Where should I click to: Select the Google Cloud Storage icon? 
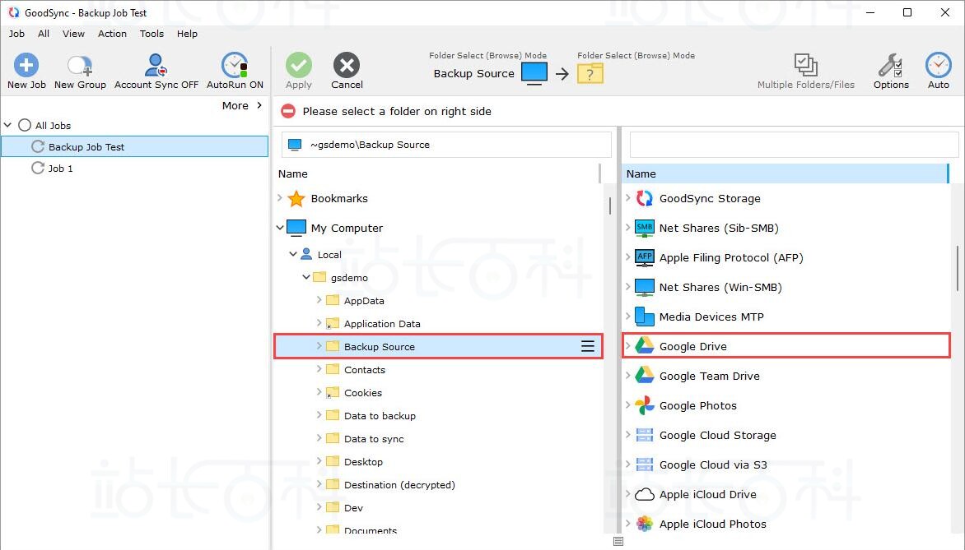tap(645, 435)
